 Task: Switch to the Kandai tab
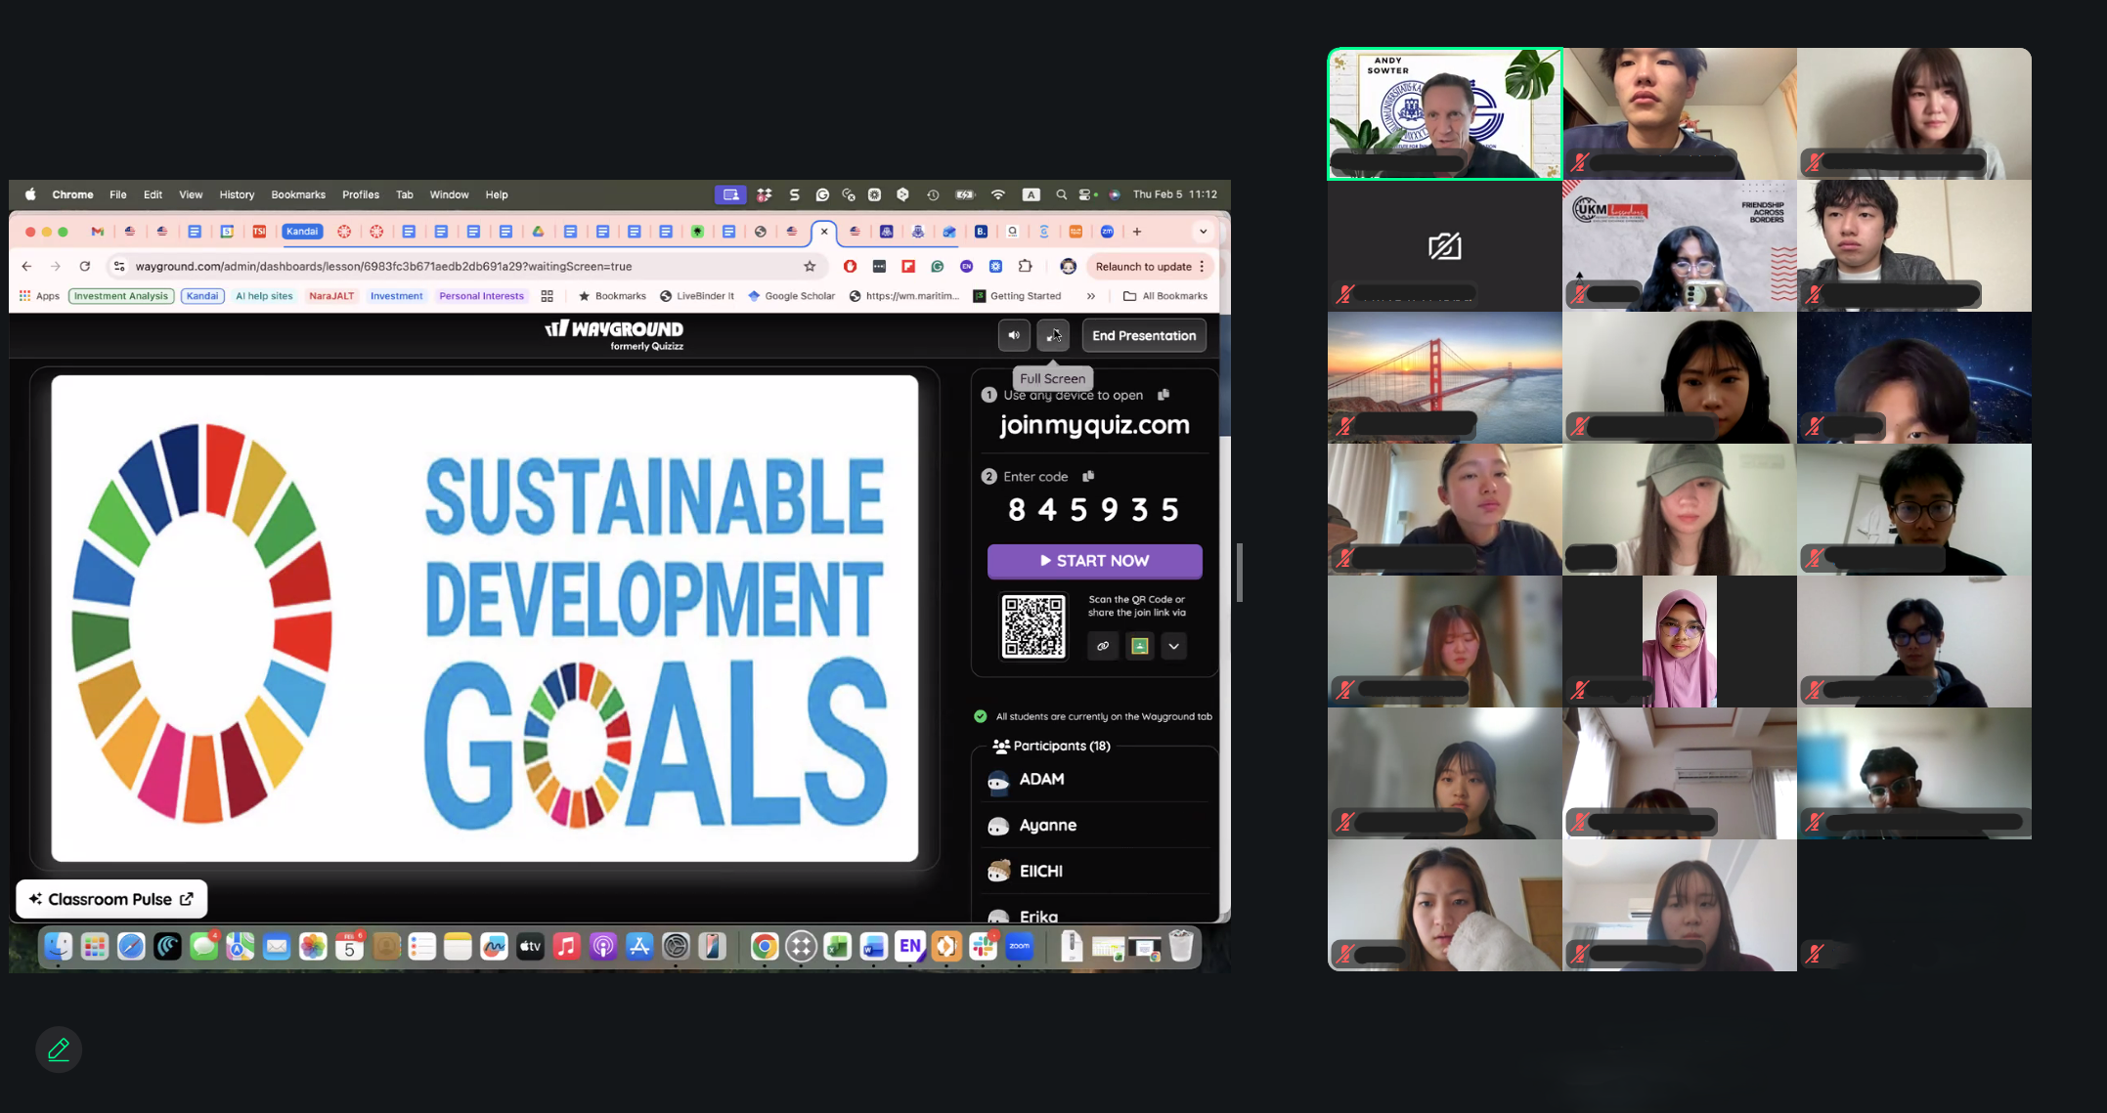302,232
